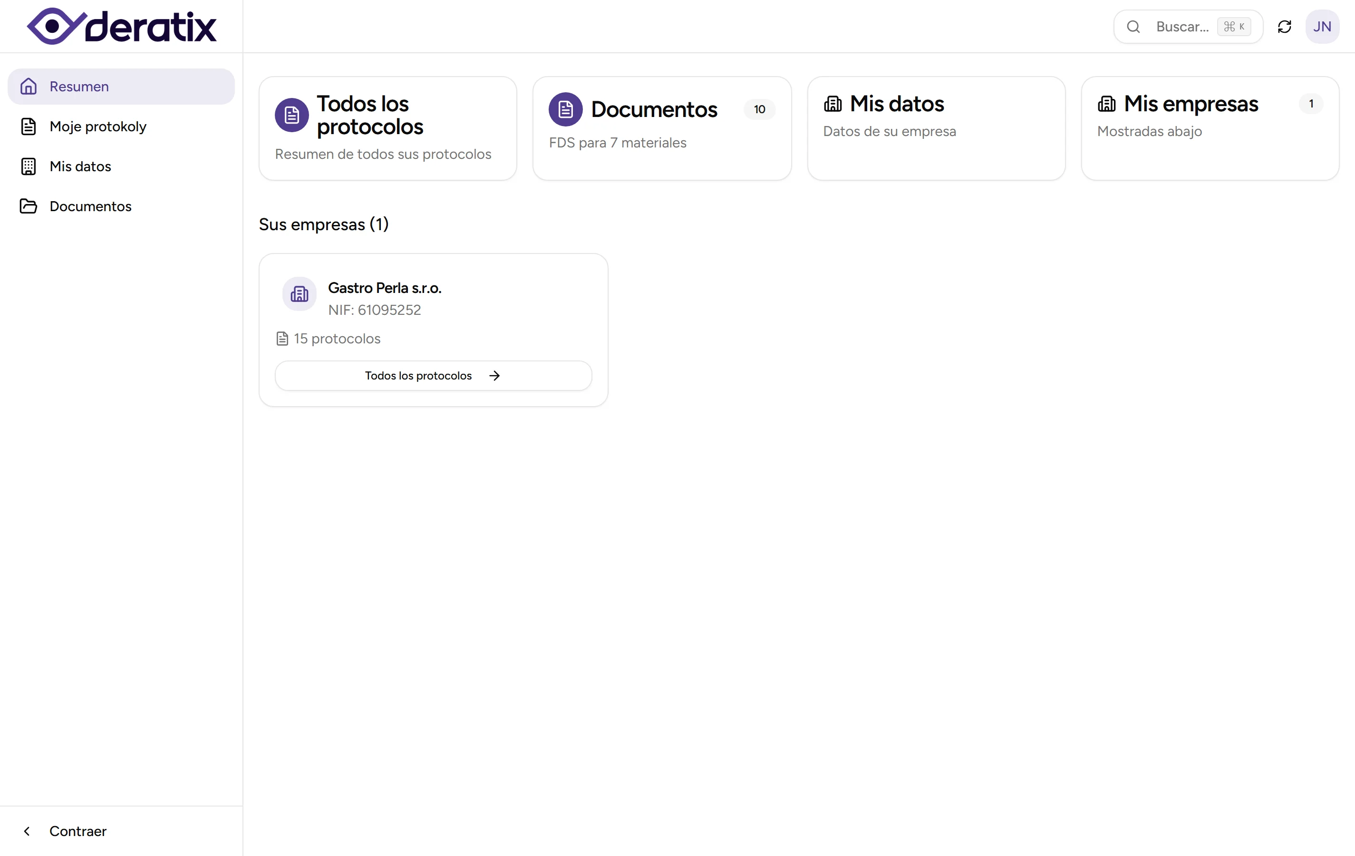
Task: Click the 15 protocolos link
Action: [337, 338]
